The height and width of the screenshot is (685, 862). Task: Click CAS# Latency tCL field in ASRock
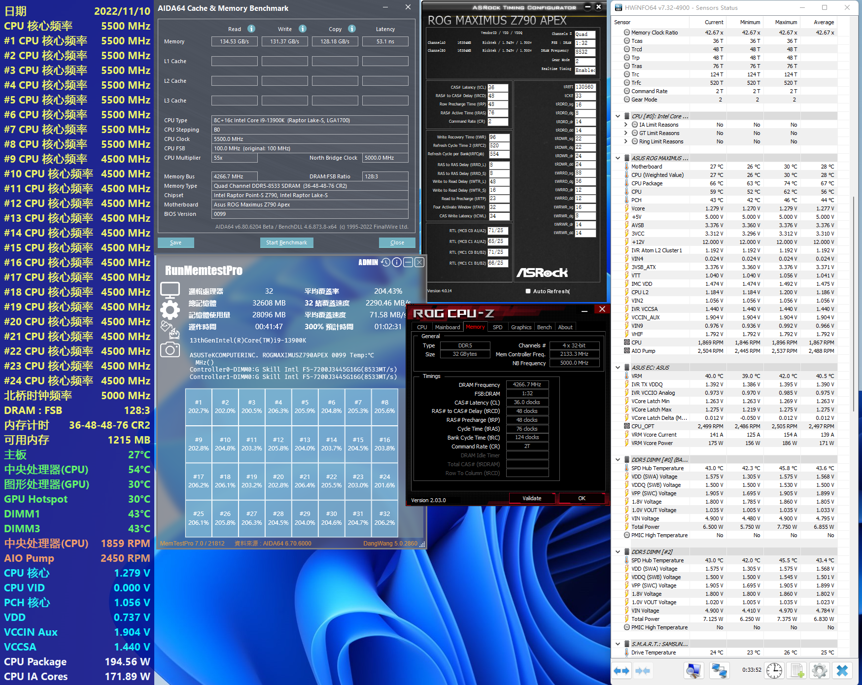click(x=498, y=87)
